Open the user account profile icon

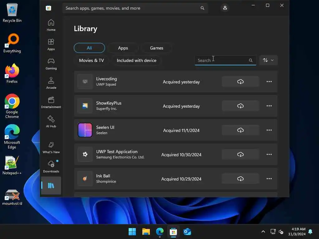(225, 8)
